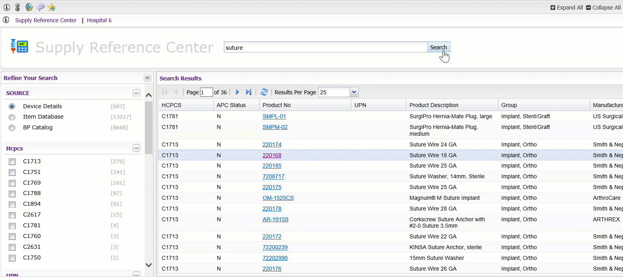Jump to last results page
623x277 pixels.
click(249, 92)
